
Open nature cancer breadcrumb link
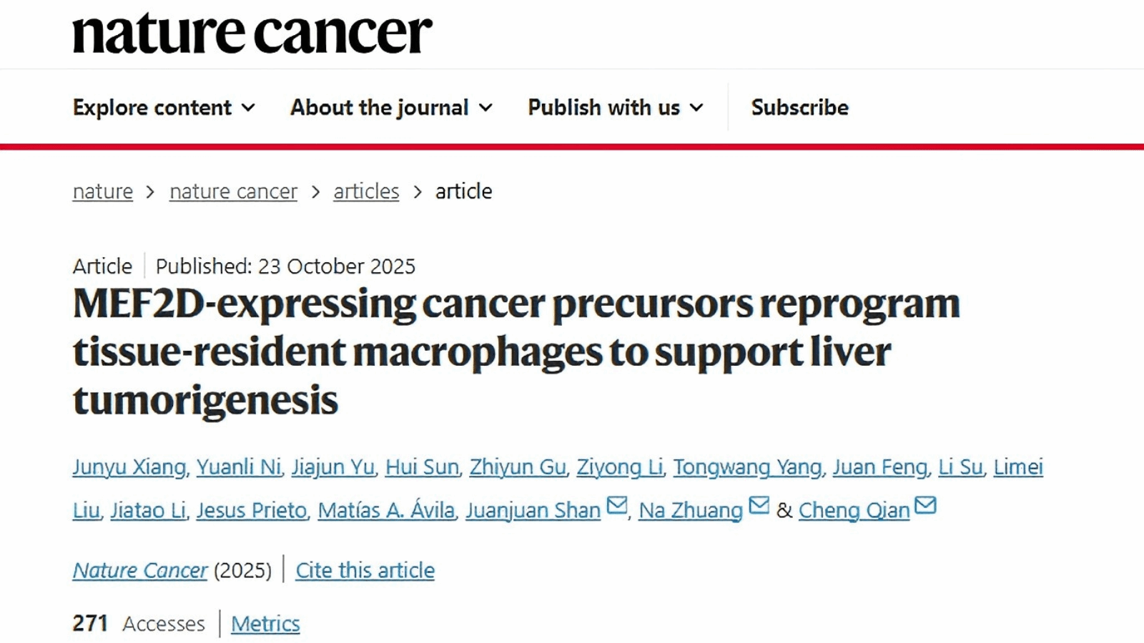point(233,191)
